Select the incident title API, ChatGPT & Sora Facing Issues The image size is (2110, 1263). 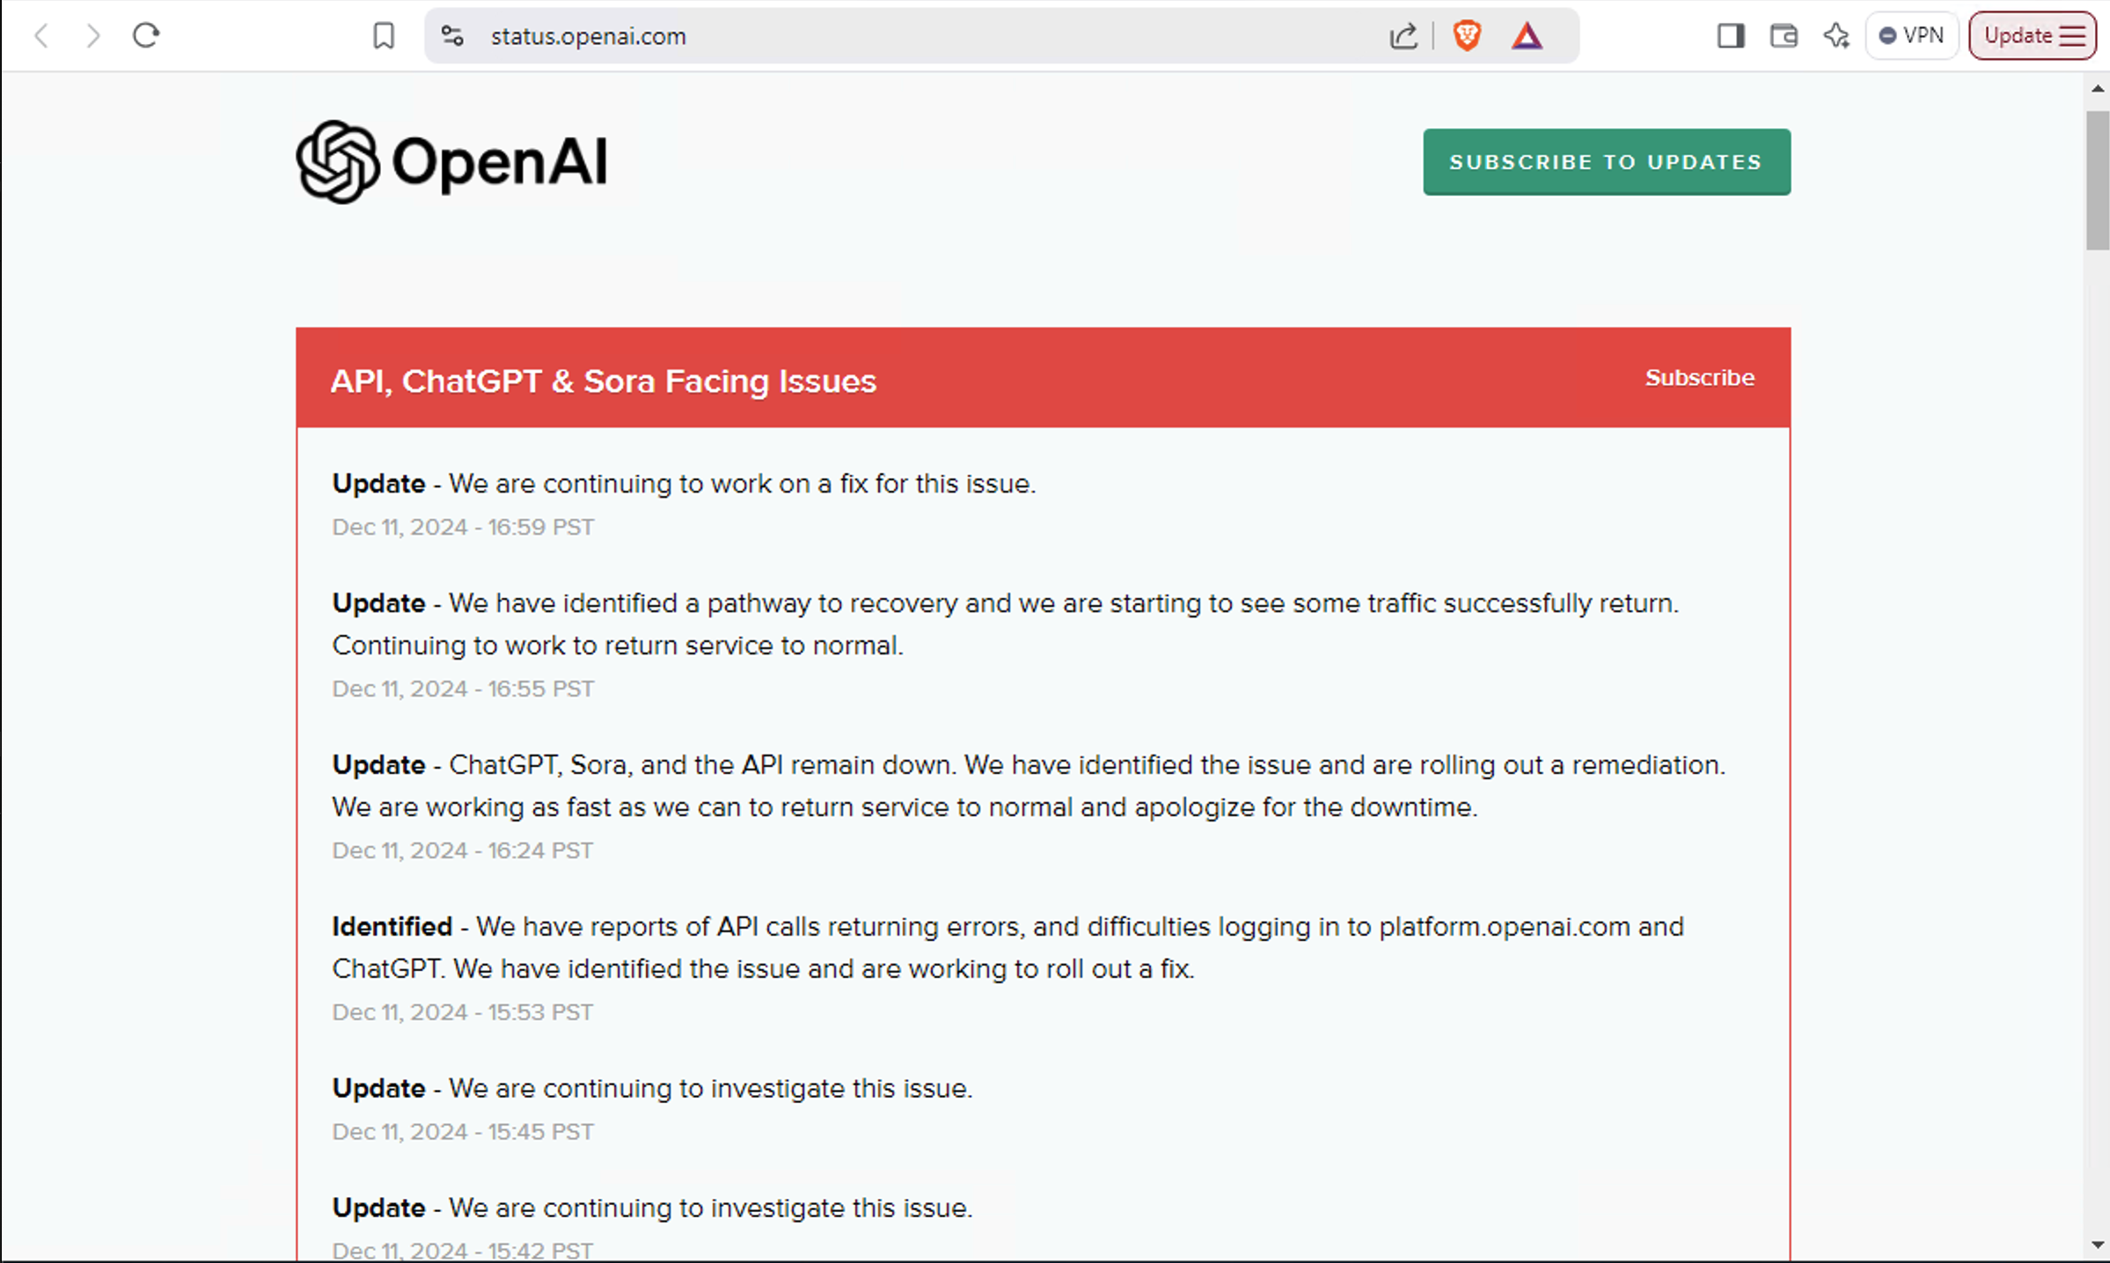click(x=604, y=381)
